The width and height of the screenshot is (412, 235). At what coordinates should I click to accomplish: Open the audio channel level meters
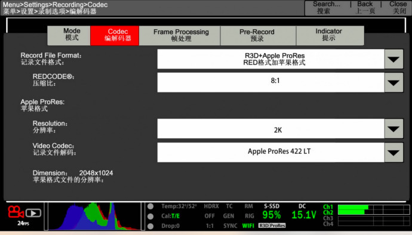click(366, 215)
